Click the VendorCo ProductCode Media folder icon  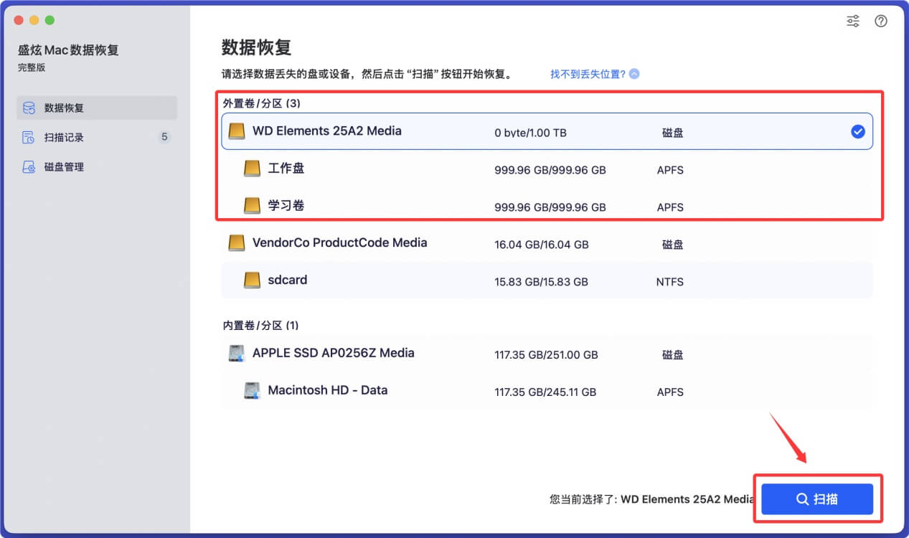pos(235,242)
